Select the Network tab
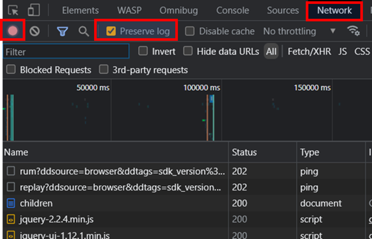 pos(335,10)
